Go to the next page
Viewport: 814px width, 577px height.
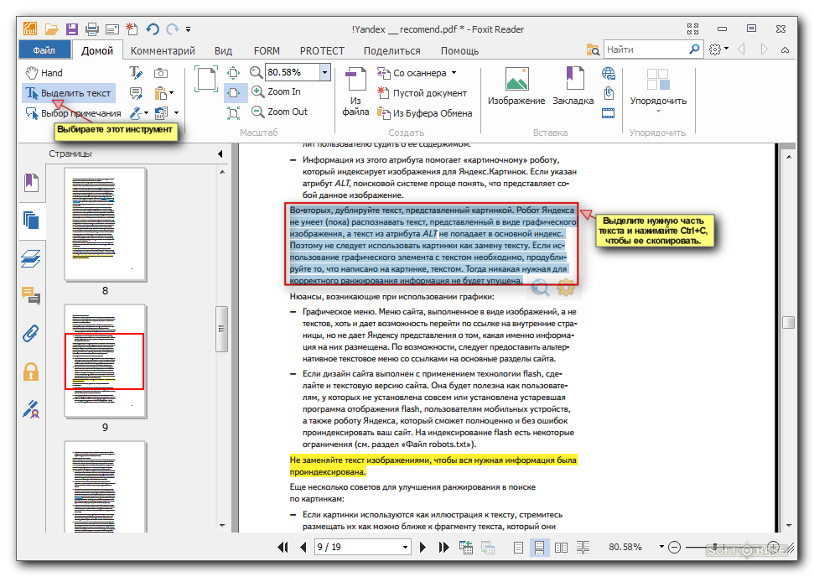pyautogui.click(x=423, y=547)
